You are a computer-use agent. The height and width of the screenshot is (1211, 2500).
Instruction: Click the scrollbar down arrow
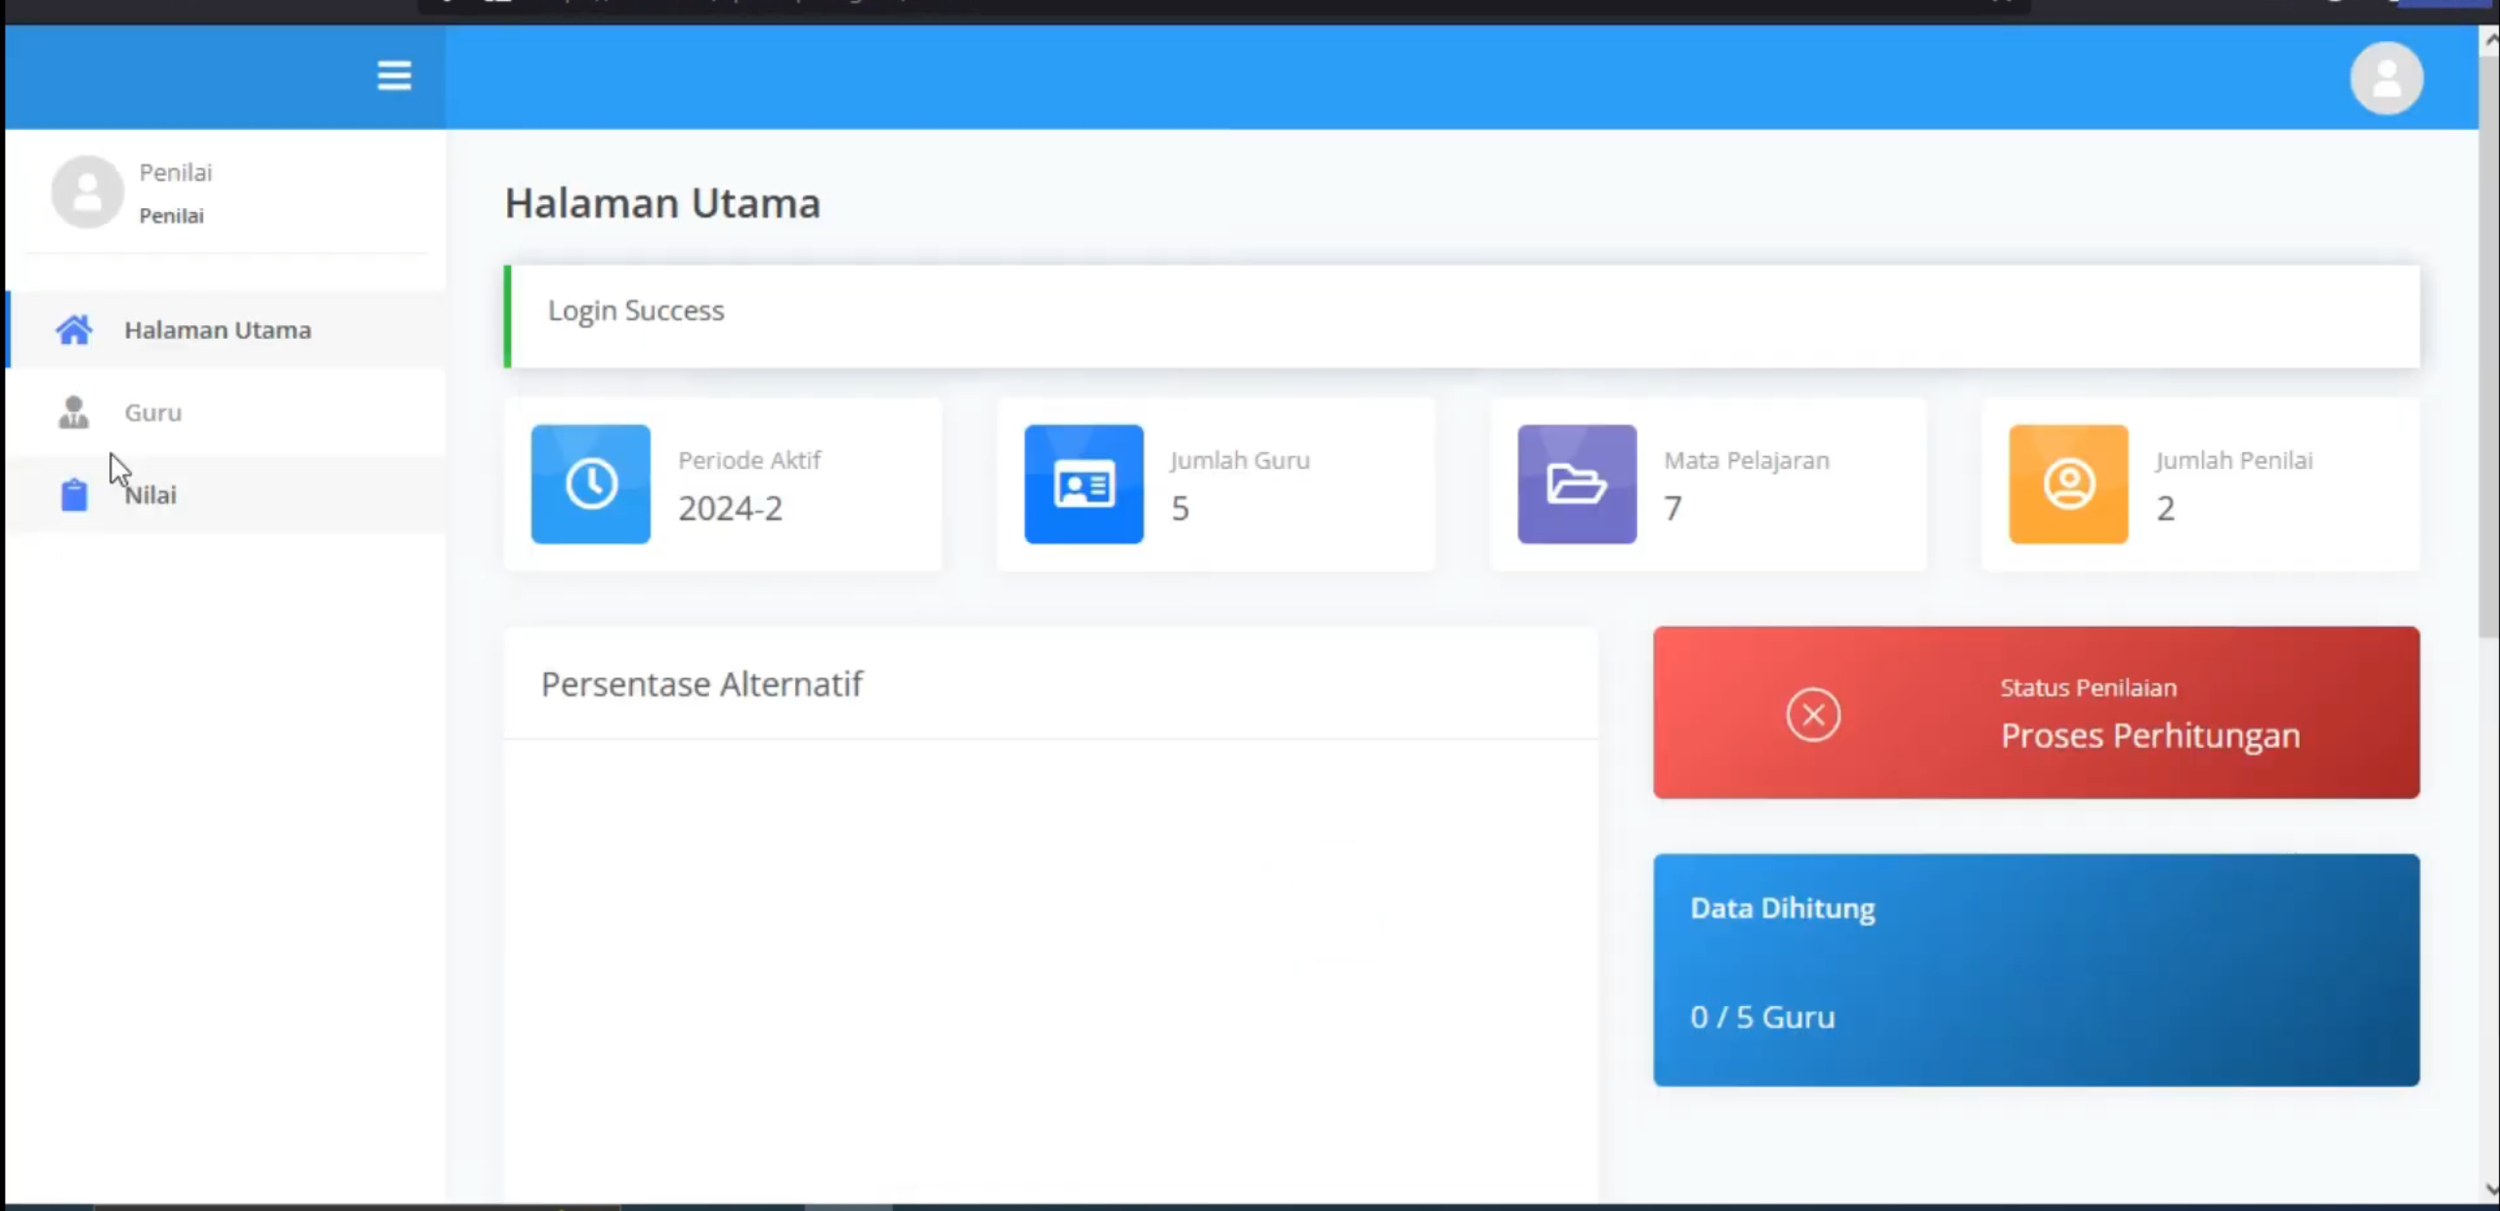tap(2490, 1189)
